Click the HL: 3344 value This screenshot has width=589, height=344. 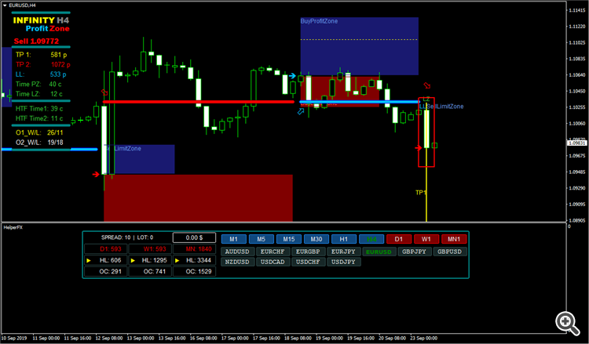pos(199,260)
